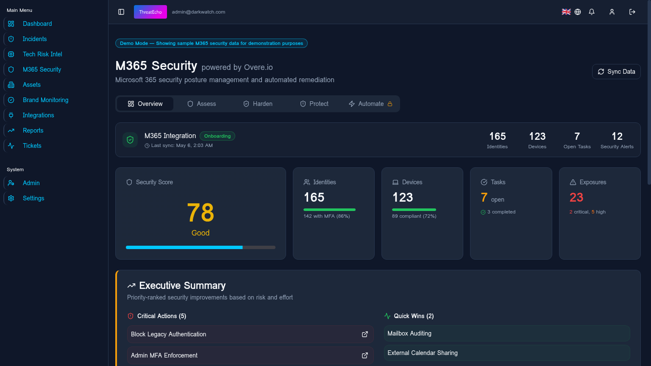Viewport: 651px width, 366px height.
Task: Click the Admin user-cog icon
Action: [x=11, y=183]
